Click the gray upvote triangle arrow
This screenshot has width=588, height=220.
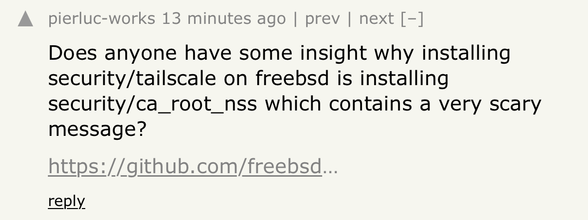25,19
